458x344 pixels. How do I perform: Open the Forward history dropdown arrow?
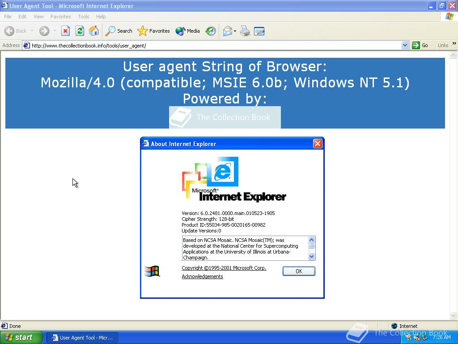click(55, 31)
